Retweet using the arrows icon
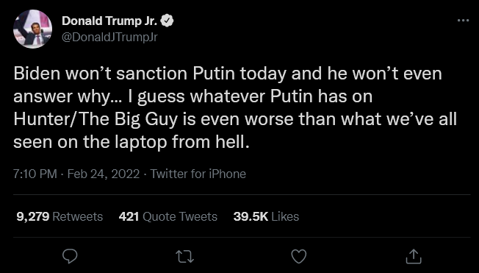This screenshot has height=273, width=479. coord(185,257)
